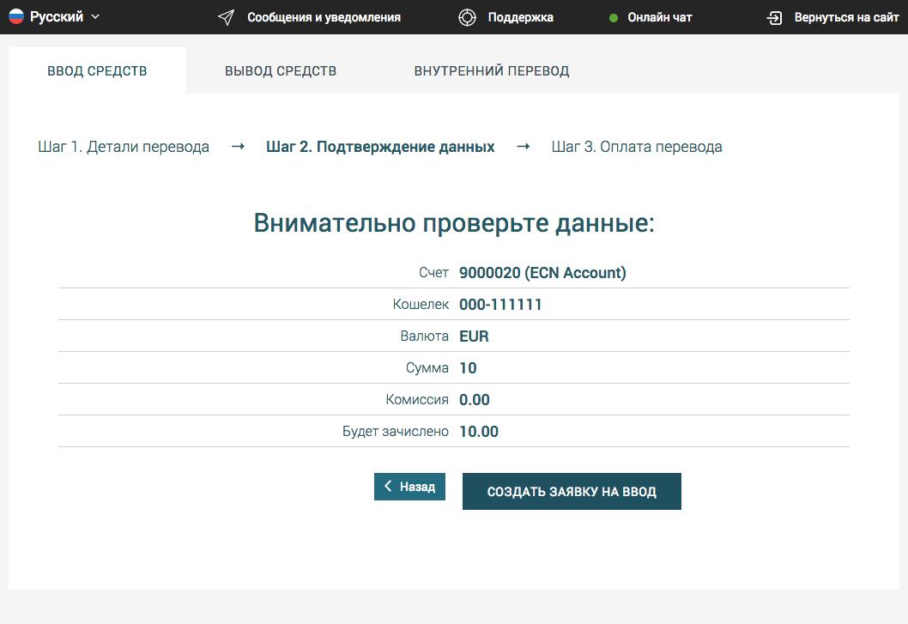Click account value 9000020 (ECN Account)
Image resolution: width=908 pixels, height=624 pixels.
(542, 272)
